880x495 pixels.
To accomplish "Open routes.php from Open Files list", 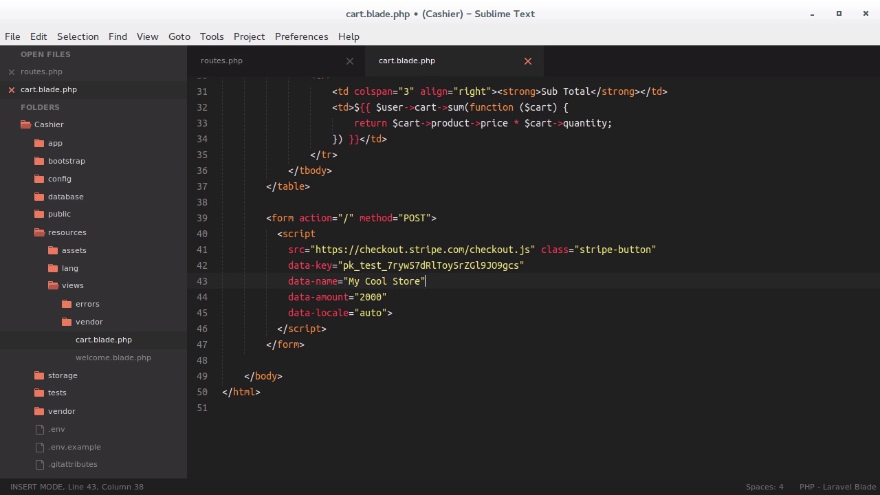I will click(41, 71).
